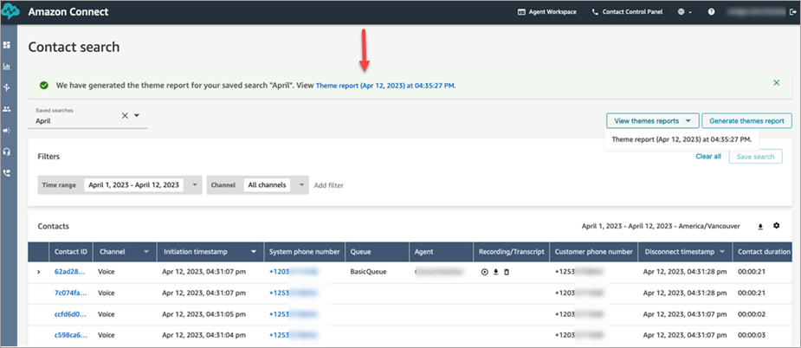This screenshot has height=348, width=801.
Task: Delete the recording for contact 62ad28
Action: point(507,271)
